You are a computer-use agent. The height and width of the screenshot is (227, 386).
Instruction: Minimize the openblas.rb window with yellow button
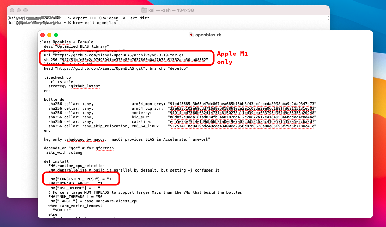[x=49, y=35]
